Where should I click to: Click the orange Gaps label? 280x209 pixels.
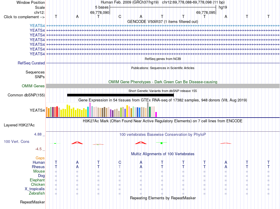40,158
